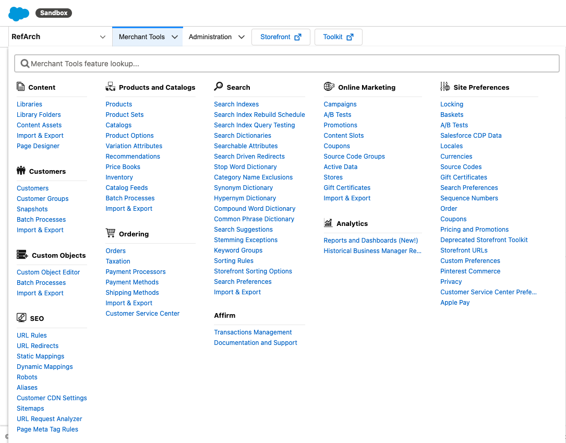
Task: Open Search Indexes
Action: coord(236,104)
